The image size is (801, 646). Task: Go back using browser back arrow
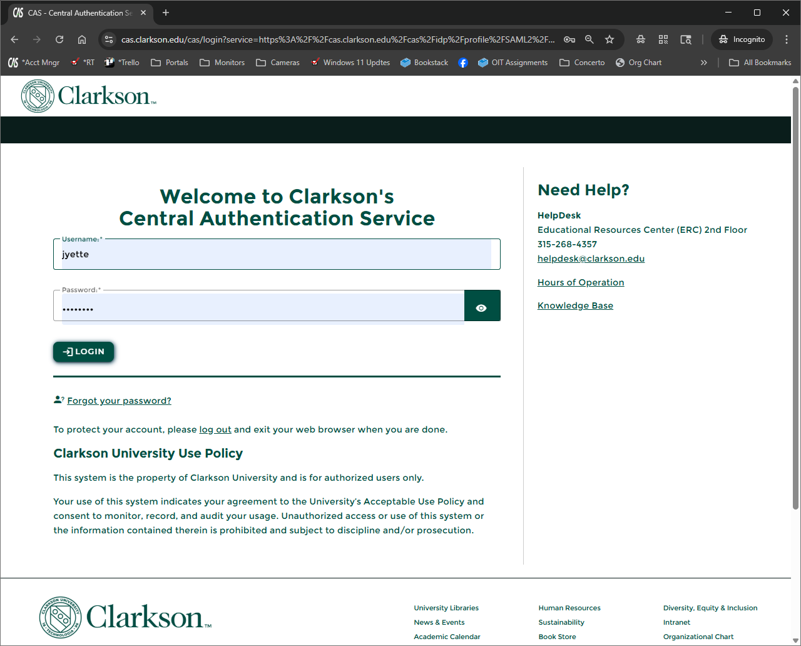click(14, 39)
